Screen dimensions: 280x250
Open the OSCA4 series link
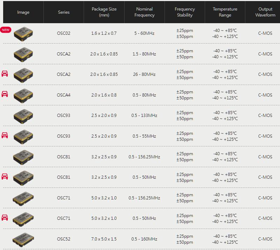click(64, 95)
